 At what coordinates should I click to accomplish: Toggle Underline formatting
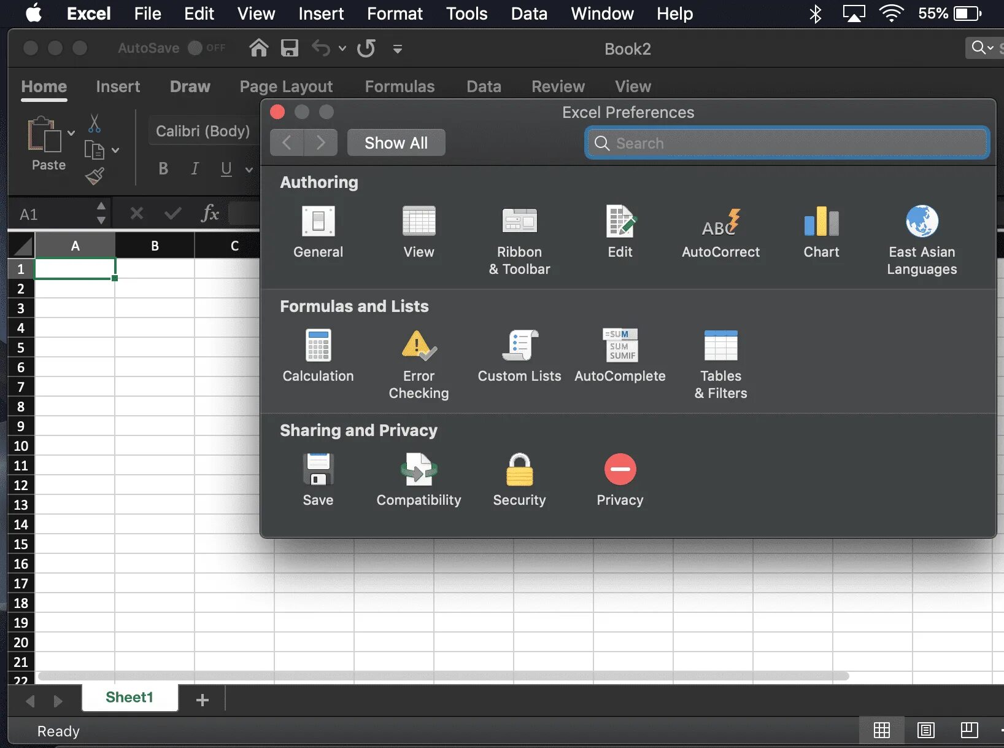[226, 168]
